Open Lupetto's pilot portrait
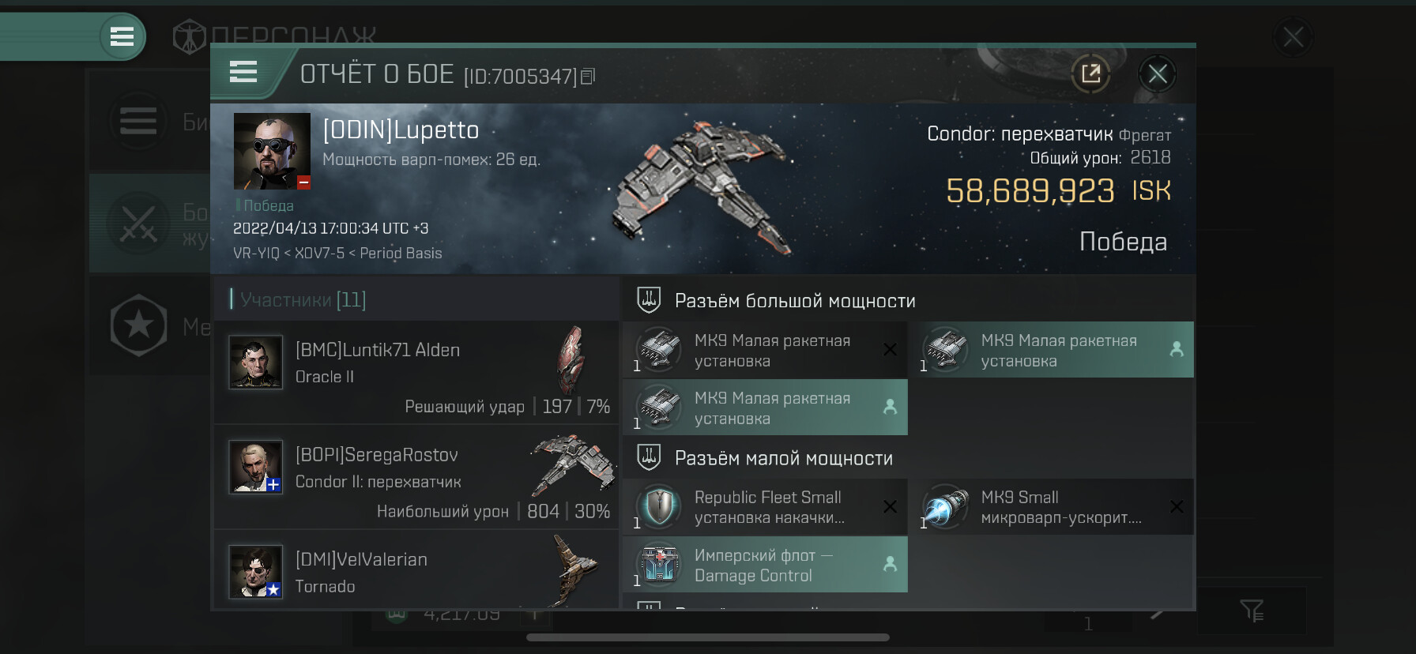Screen dimensions: 1416x654 (272, 151)
